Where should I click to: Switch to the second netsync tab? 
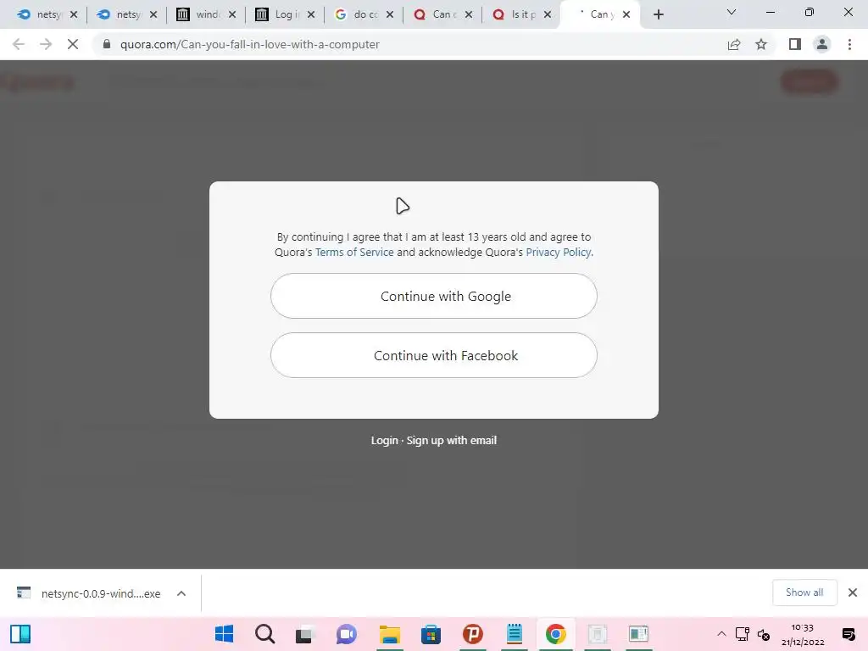point(120,14)
